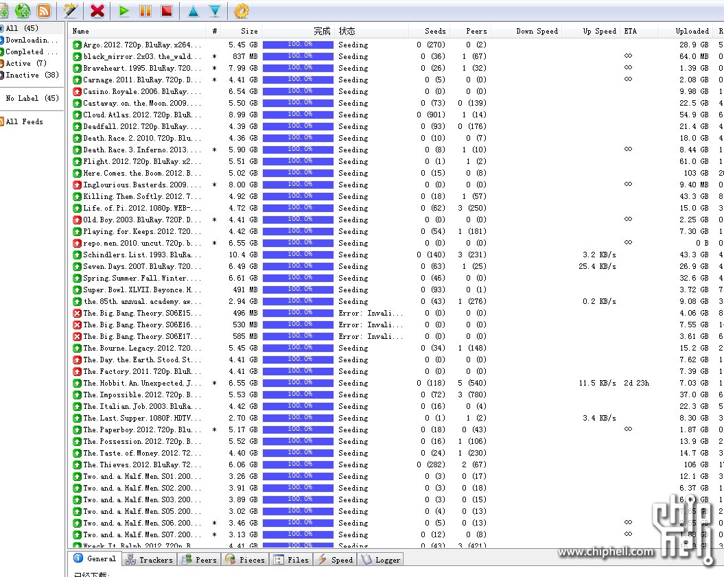Select Two.and.a.Half.Men.S05 torrent name
Viewport: 724px width, 577px height.
142,511
